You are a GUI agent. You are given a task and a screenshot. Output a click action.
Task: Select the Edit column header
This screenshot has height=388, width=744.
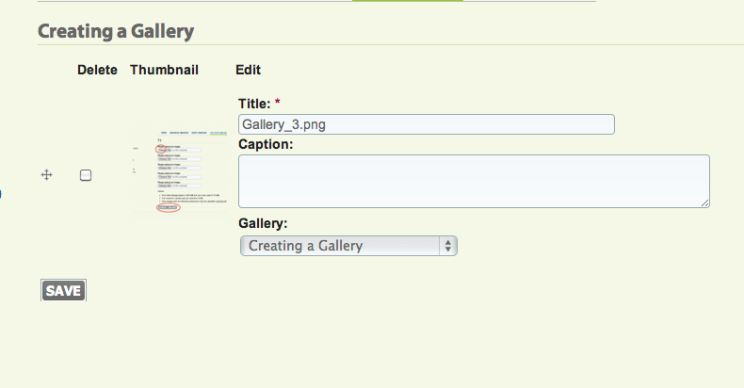[x=249, y=70]
